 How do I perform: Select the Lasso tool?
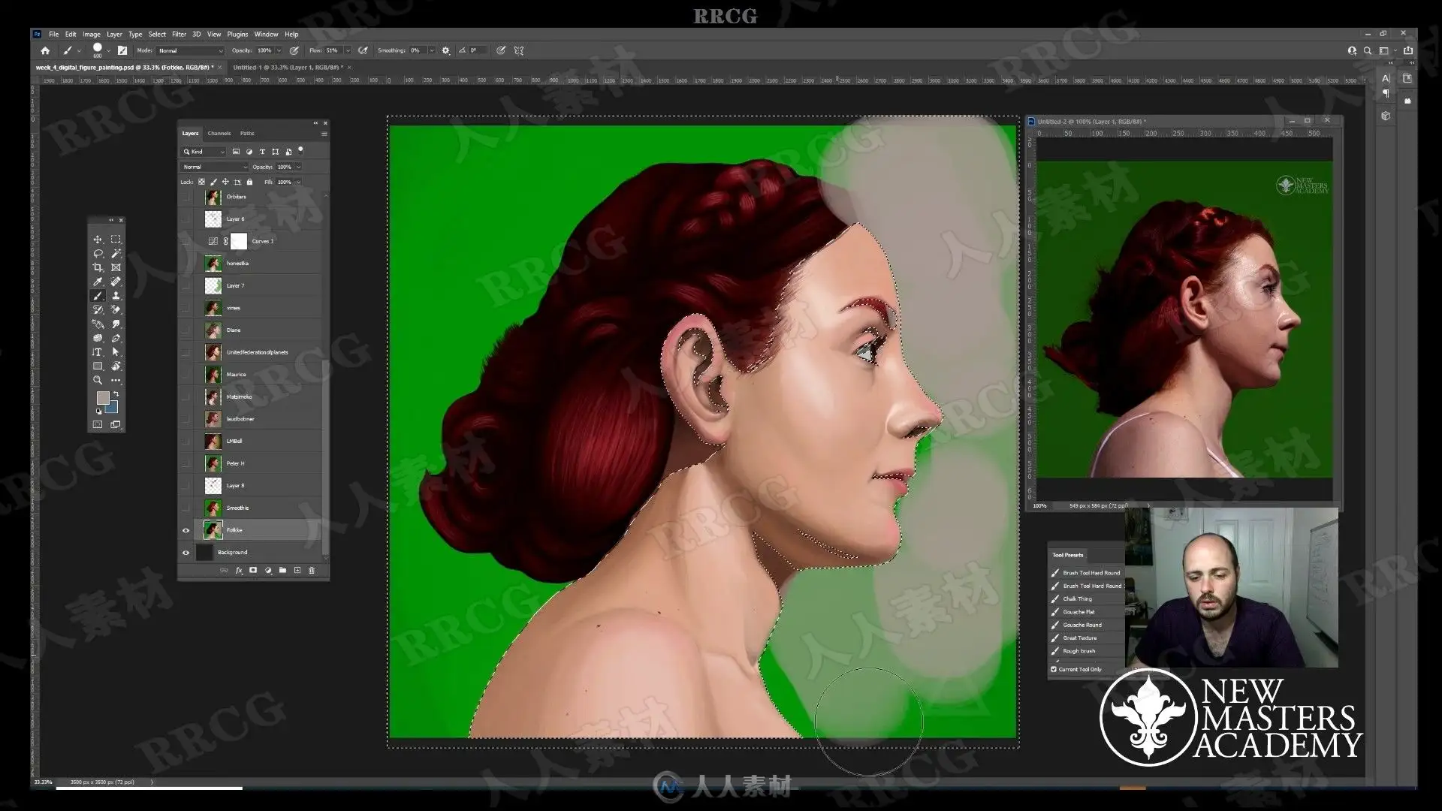tap(98, 254)
